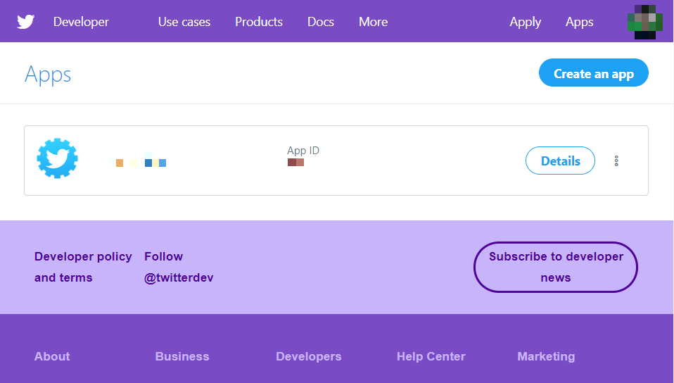
Task: Go to the Help Center footer link
Action: pos(431,356)
